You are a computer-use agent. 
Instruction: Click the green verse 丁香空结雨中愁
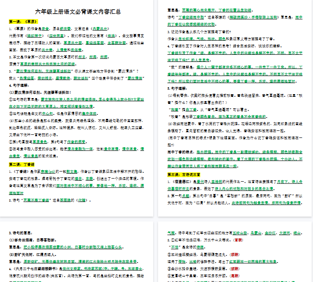191,17
